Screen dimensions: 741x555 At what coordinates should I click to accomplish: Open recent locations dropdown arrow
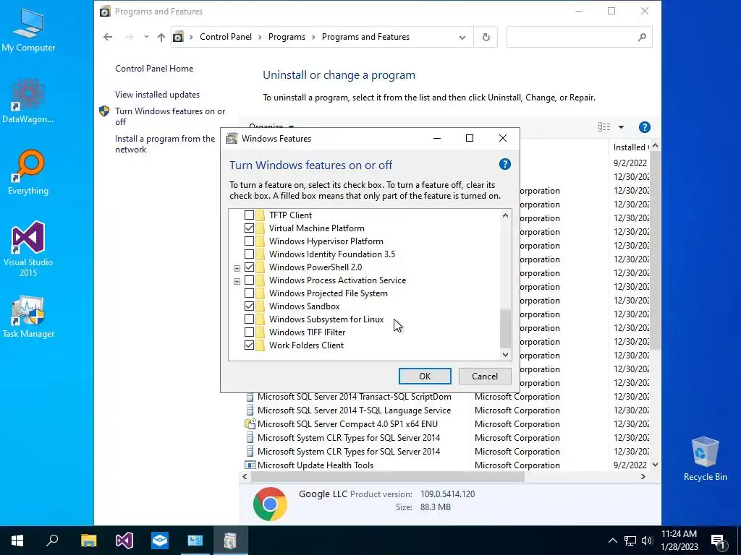pos(146,37)
